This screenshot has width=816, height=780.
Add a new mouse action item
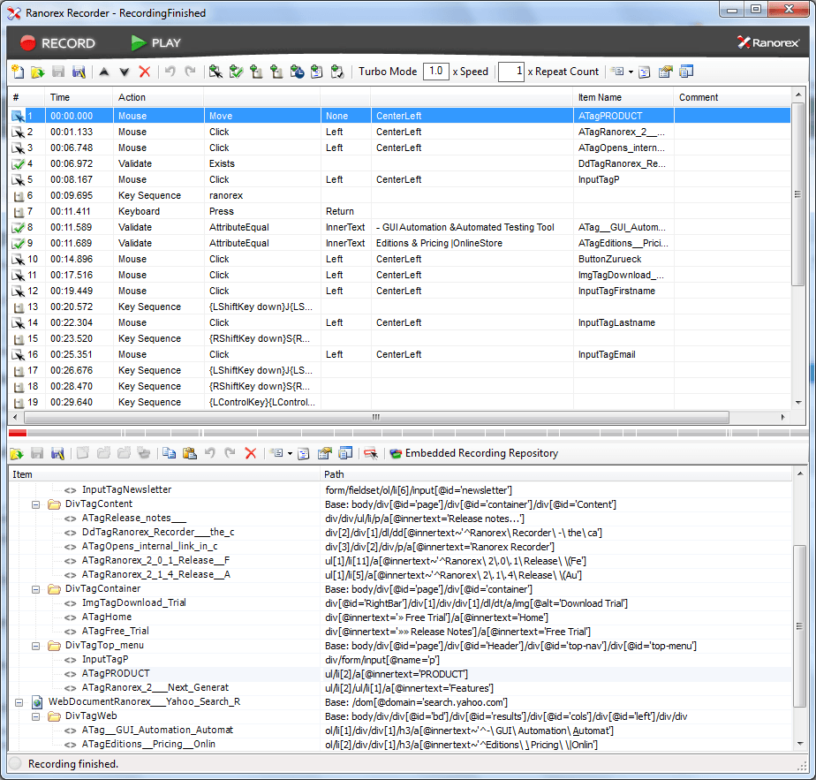tap(215, 72)
